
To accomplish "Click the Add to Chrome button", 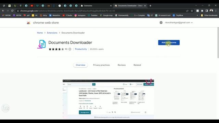I will point(169,42).
